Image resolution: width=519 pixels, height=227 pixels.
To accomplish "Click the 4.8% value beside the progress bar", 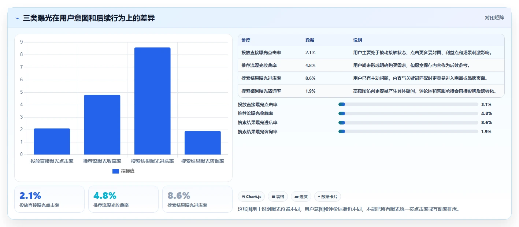I will point(486,113).
